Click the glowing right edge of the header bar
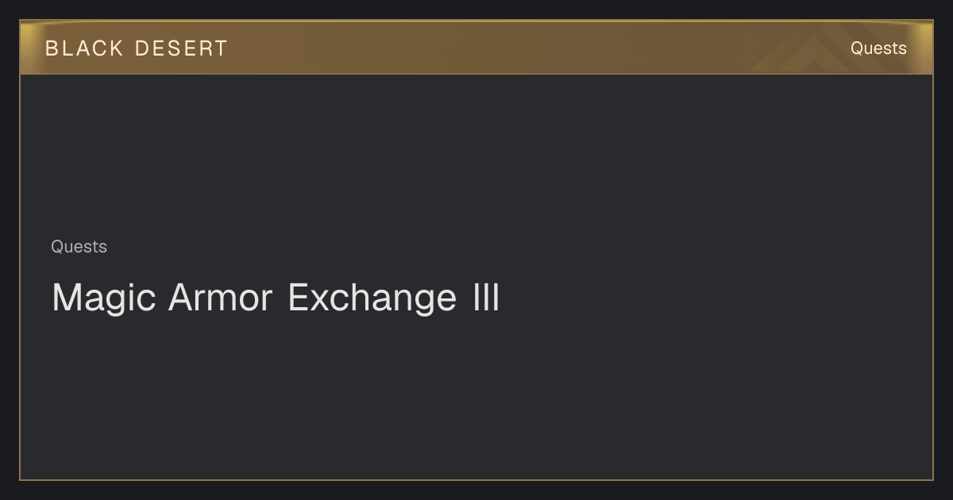 point(925,48)
